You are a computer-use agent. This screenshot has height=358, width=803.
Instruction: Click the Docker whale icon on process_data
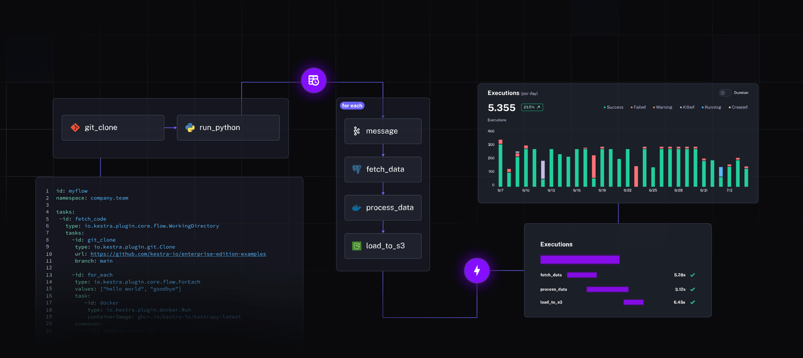click(x=357, y=208)
